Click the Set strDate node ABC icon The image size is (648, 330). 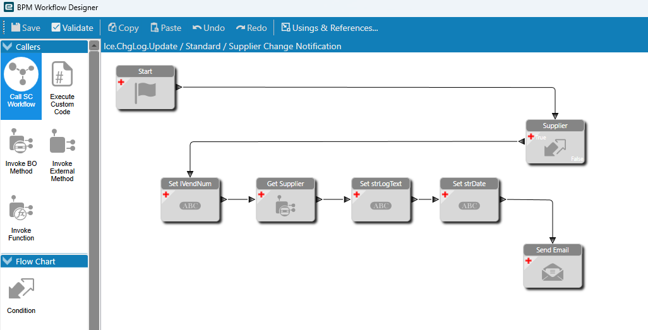pos(469,206)
